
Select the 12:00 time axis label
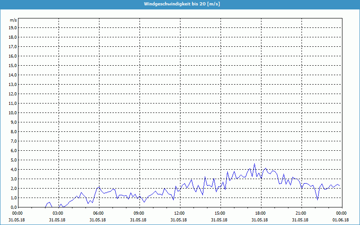(179, 213)
